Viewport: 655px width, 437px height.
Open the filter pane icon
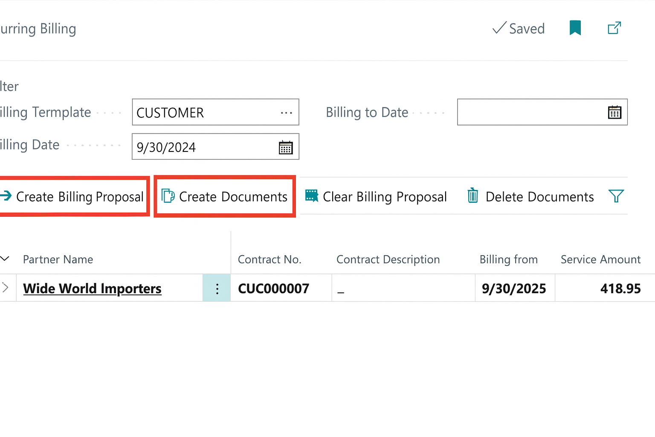click(616, 196)
